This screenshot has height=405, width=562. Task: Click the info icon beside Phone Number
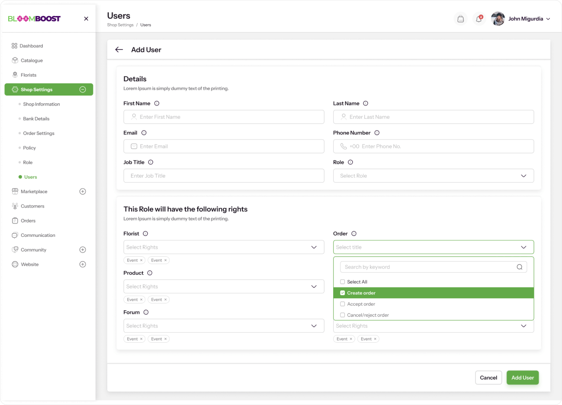pos(377,133)
